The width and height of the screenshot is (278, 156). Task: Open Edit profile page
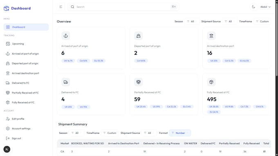(x=18, y=119)
